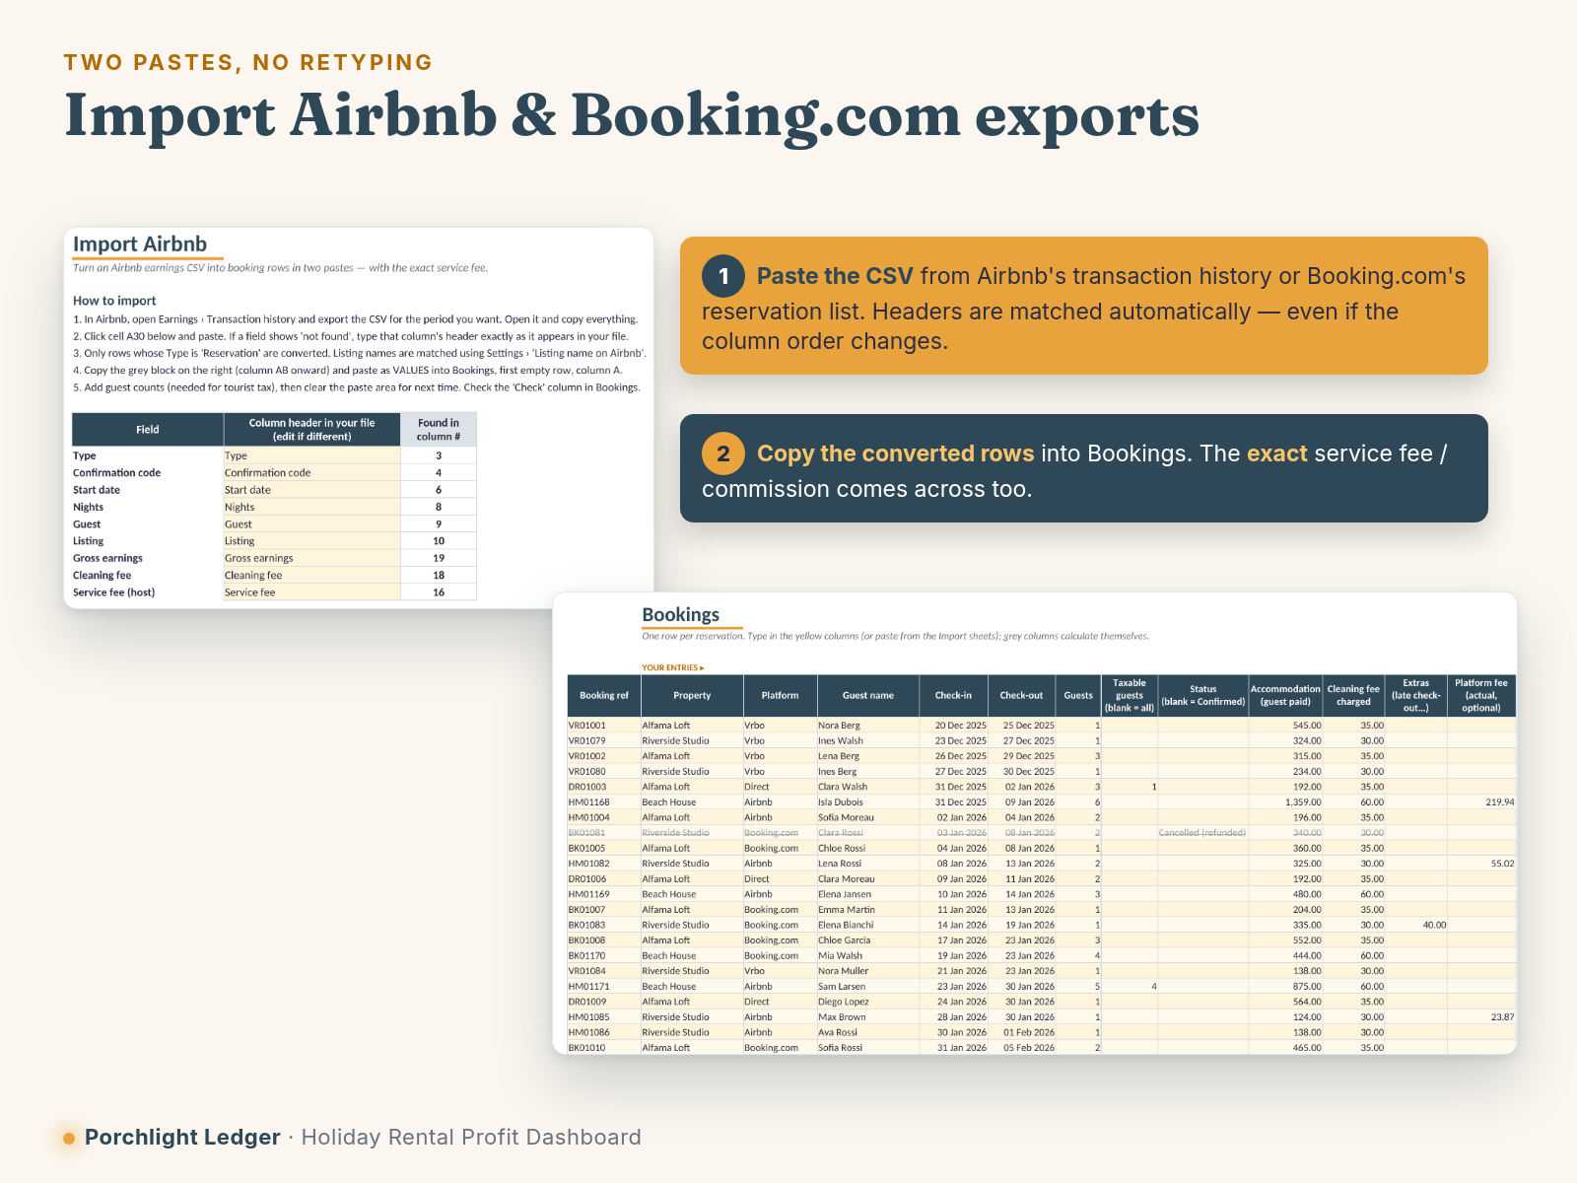This screenshot has width=1577, height=1183.
Task: Select the 'Extras' column header
Action: (1416, 696)
